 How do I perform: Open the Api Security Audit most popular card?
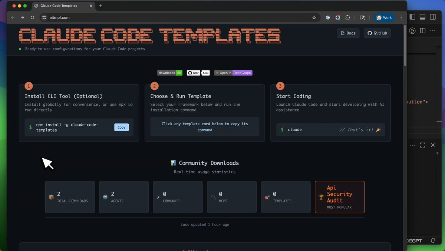tap(340, 197)
